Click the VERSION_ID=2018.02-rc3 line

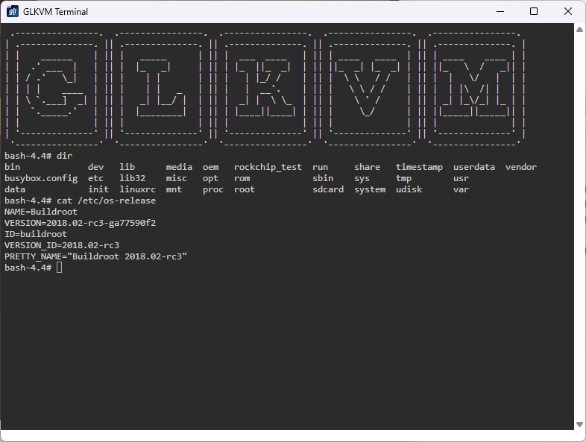pyautogui.click(x=62, y=245)
